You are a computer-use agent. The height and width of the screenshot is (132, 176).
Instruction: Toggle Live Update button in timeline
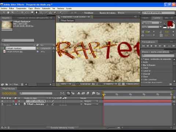[68, 93]
